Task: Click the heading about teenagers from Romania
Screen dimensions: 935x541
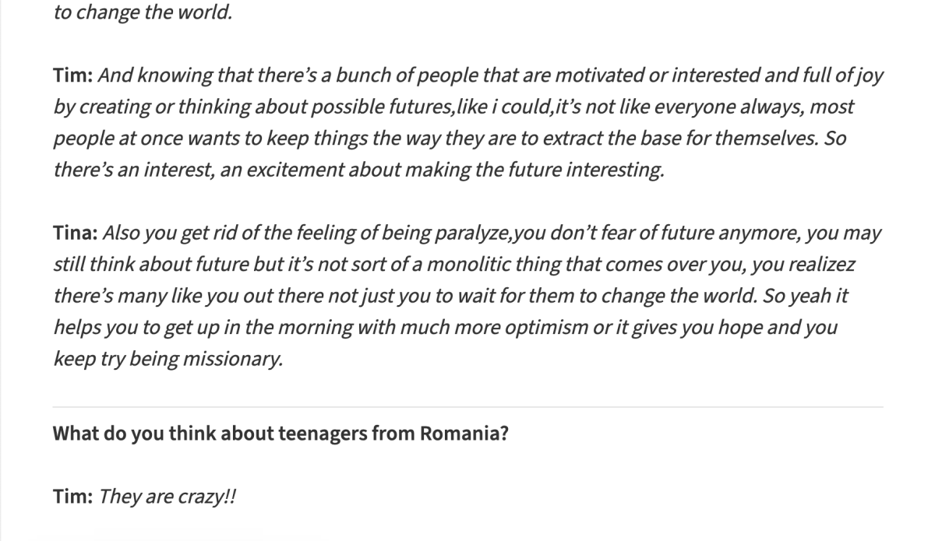Action: pos(280,434)
